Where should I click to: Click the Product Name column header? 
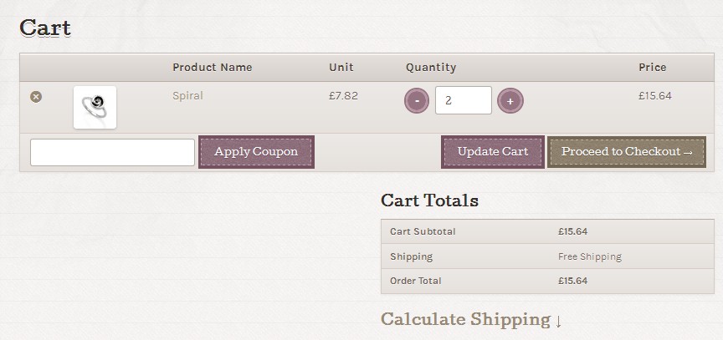212,68
